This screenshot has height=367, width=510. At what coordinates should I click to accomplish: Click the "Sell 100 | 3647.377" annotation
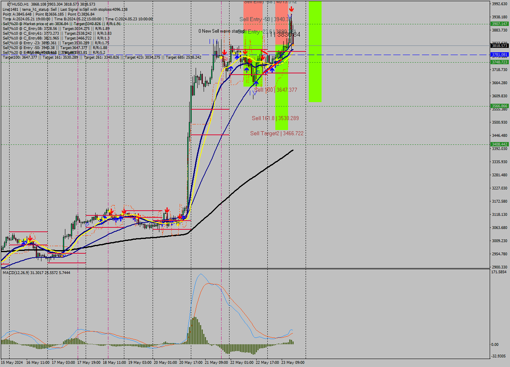click(x=276, y=89)
